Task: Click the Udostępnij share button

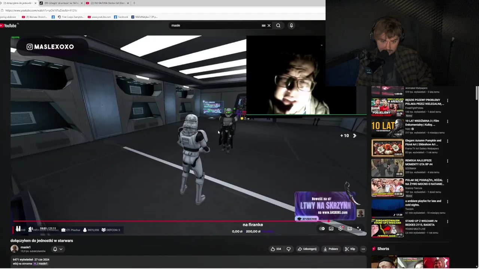Action: click(x=307, y=249)
